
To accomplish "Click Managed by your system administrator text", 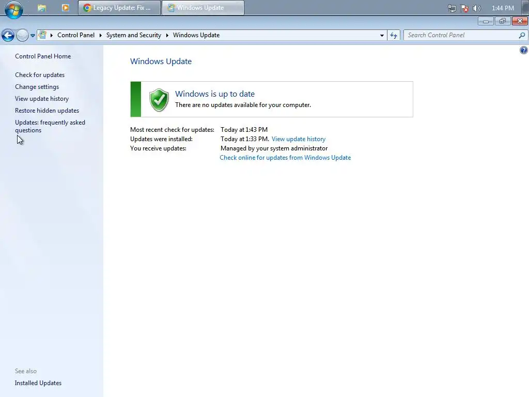I will [x=274, y=148].
